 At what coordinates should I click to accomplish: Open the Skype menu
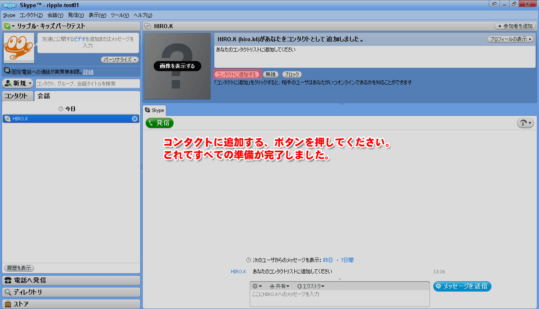pyautogui.click(x=9, y=15)
